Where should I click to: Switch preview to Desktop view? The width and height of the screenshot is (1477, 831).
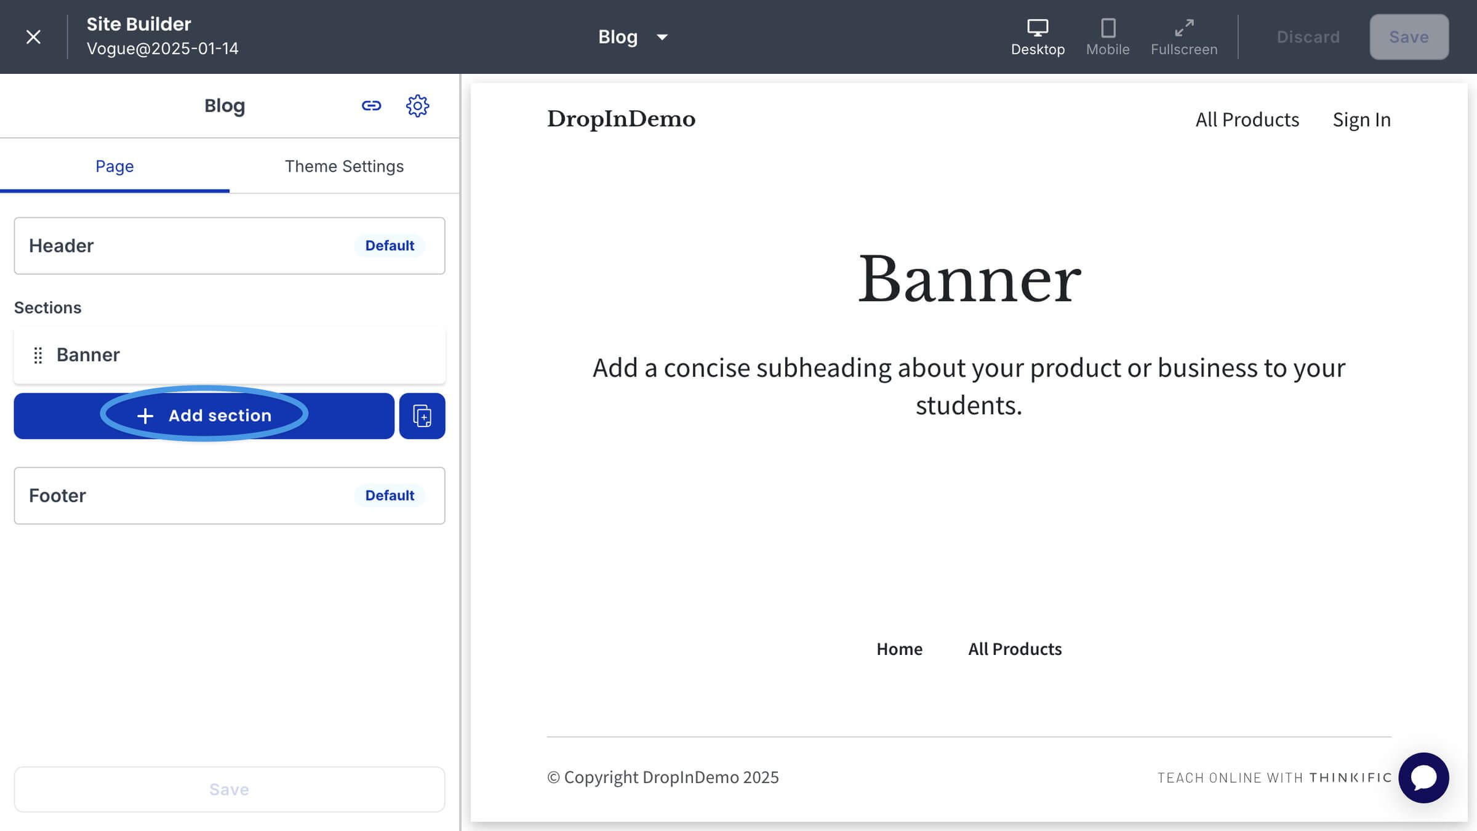click(x=1038, y=37)
